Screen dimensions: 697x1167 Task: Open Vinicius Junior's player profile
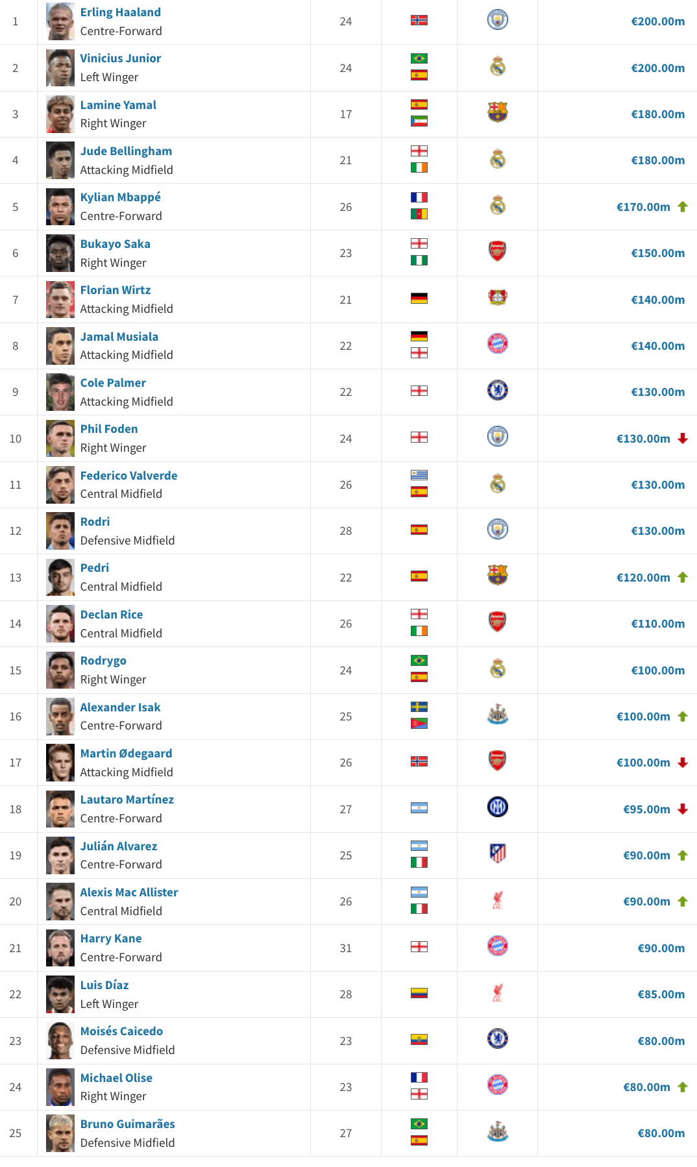121,58
